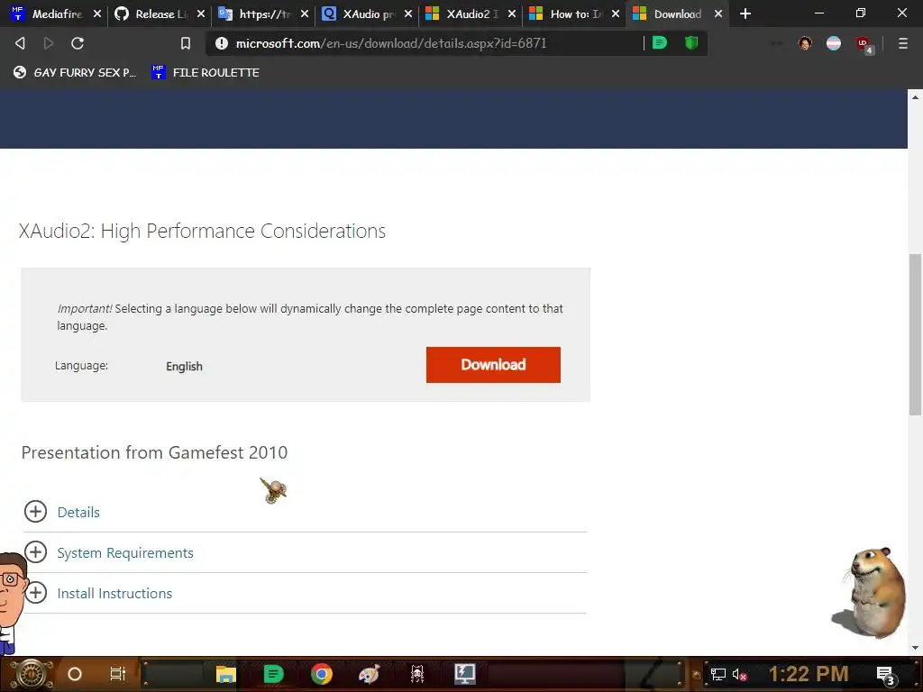Click the Details link text
923x692 pixels.
(78, 512)
